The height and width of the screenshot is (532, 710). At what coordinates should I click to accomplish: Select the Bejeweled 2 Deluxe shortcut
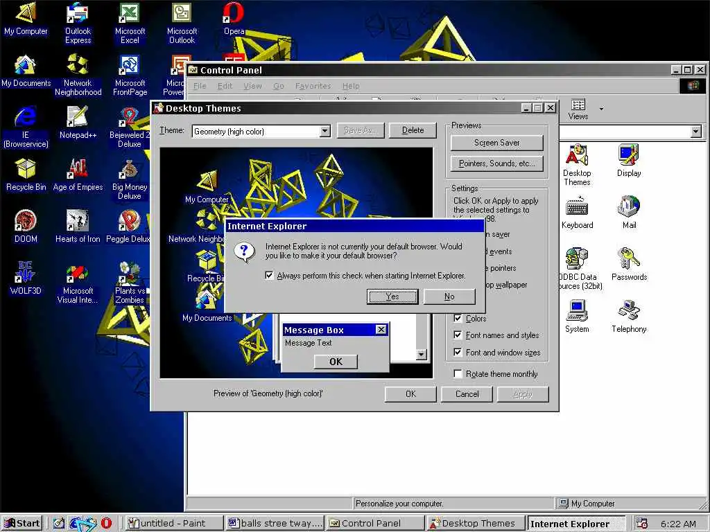(130, 127)
